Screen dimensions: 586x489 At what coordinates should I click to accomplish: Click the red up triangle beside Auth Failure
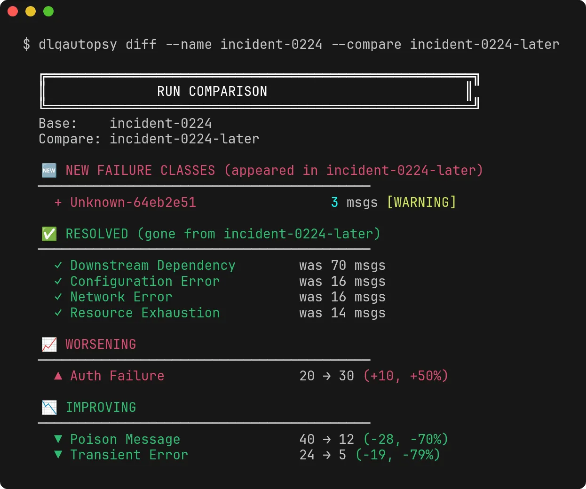click(58, 376)
